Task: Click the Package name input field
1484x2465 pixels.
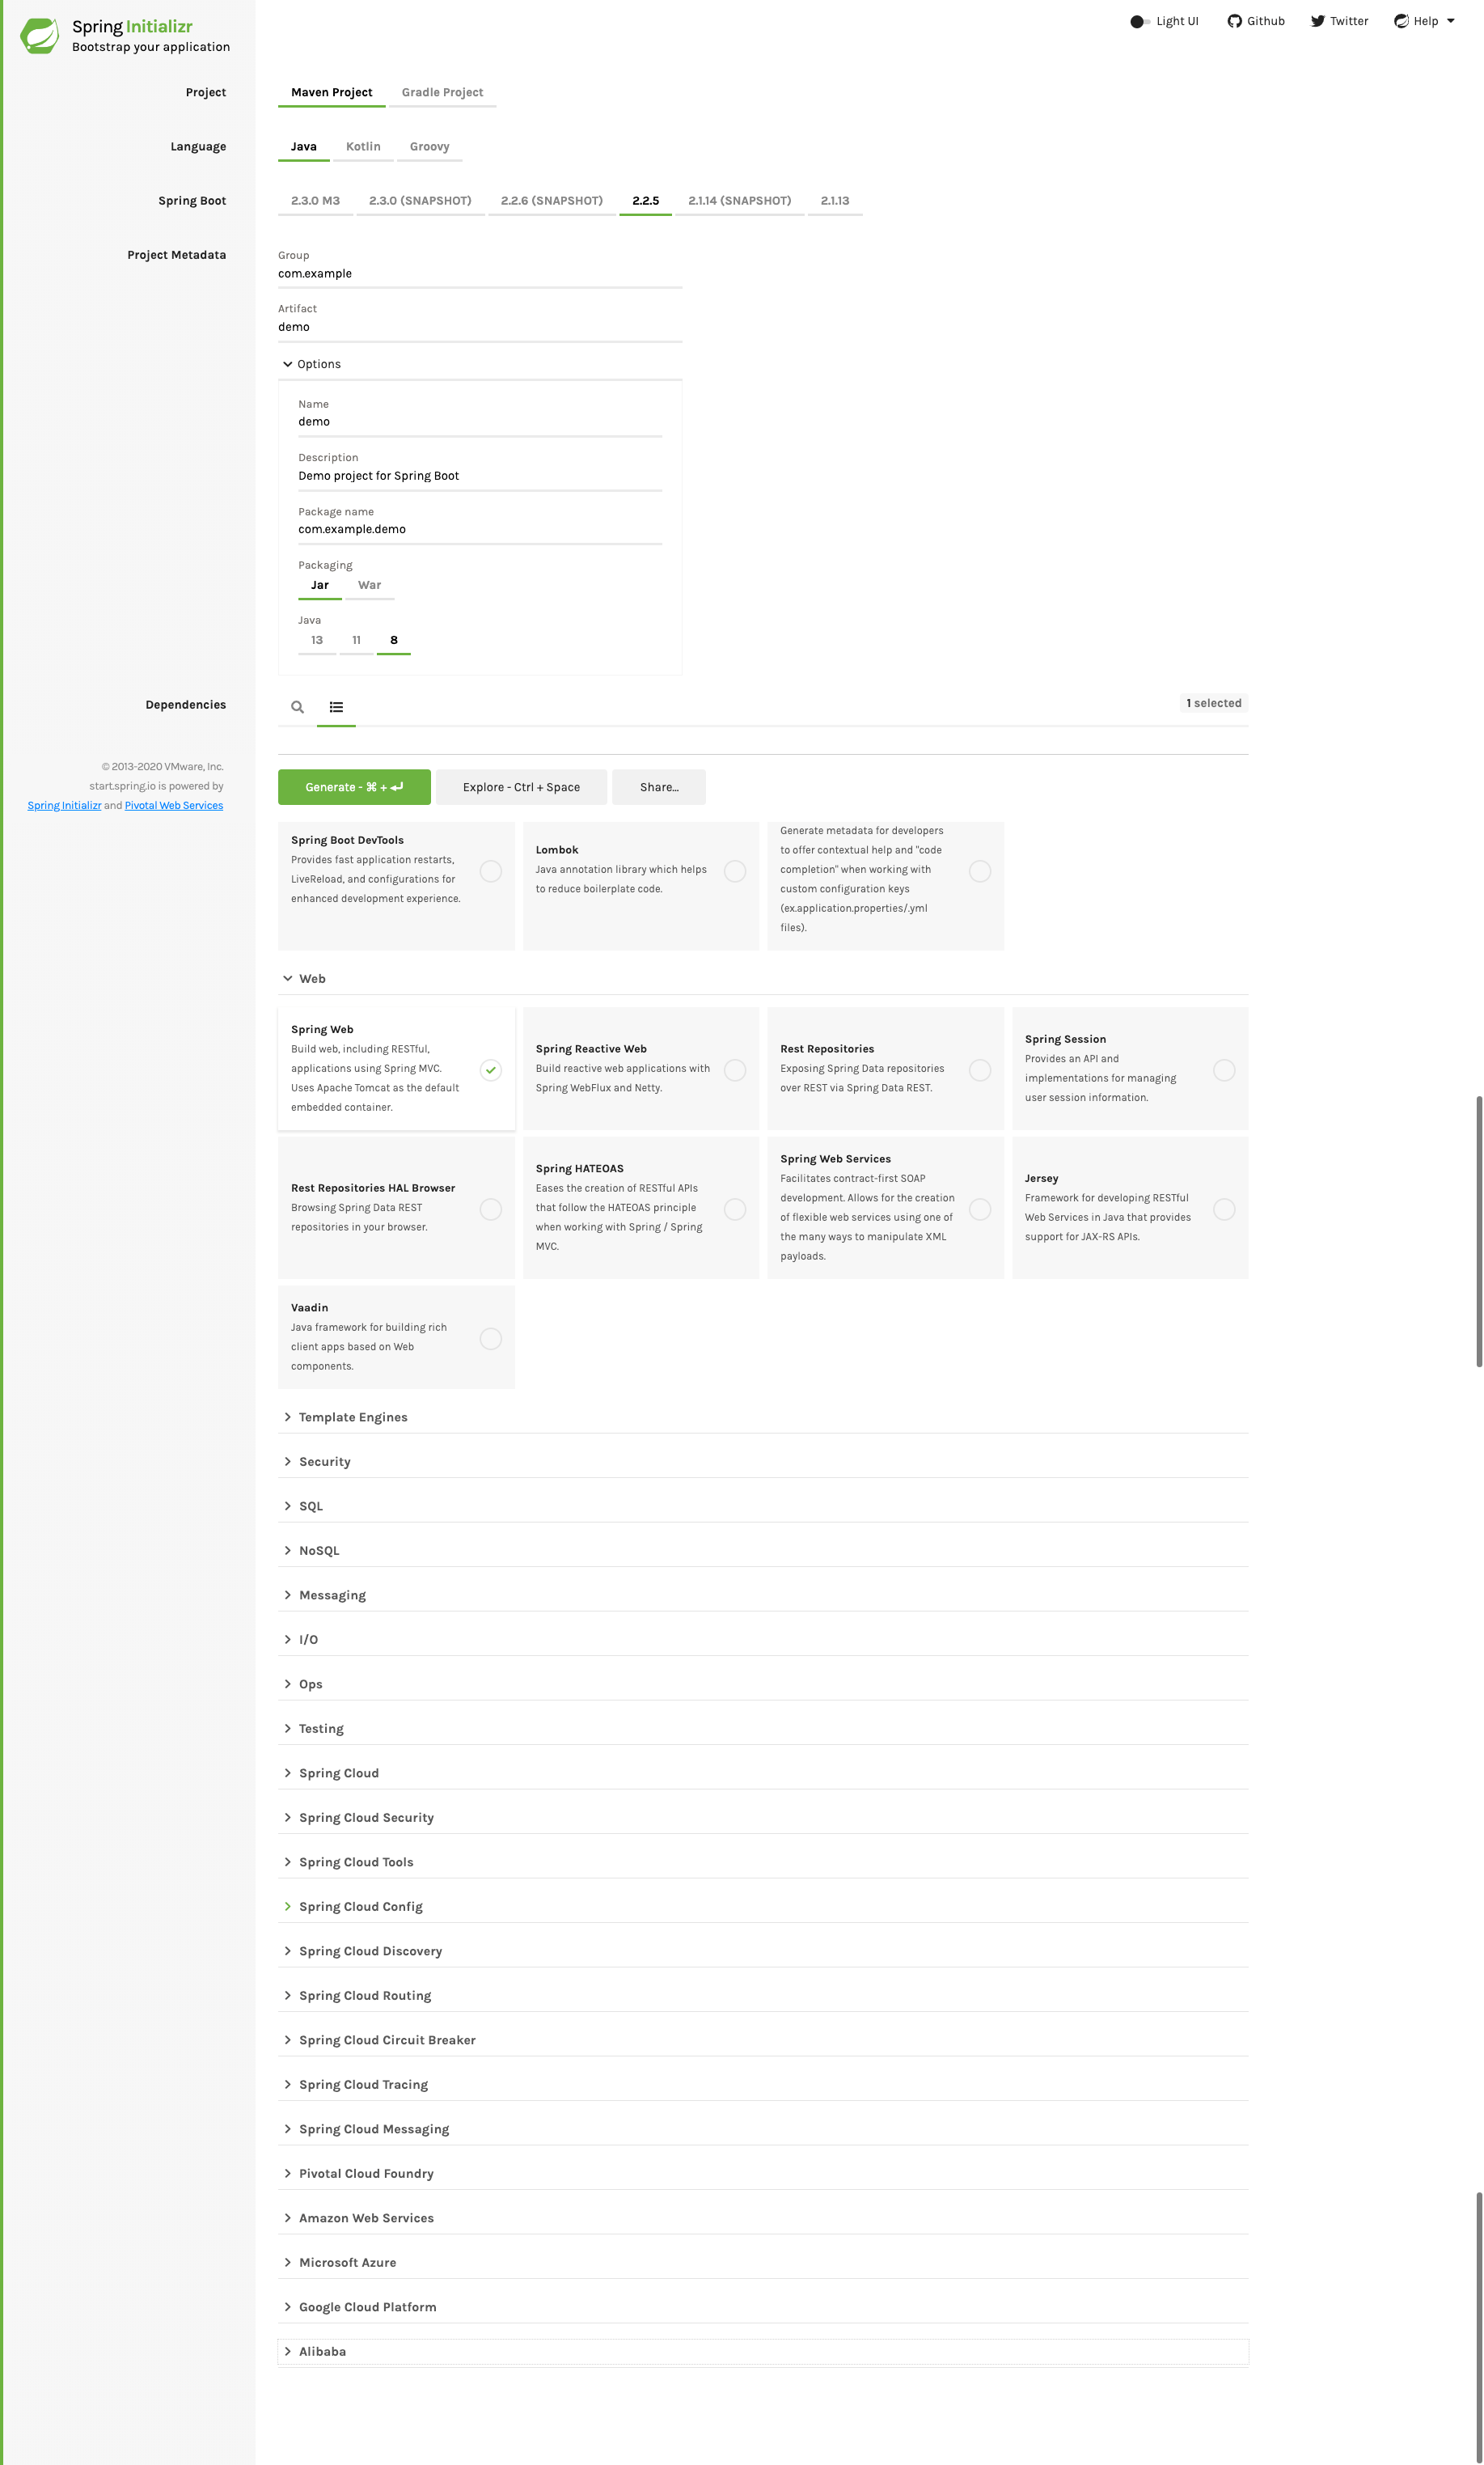Action: (480, 530)
